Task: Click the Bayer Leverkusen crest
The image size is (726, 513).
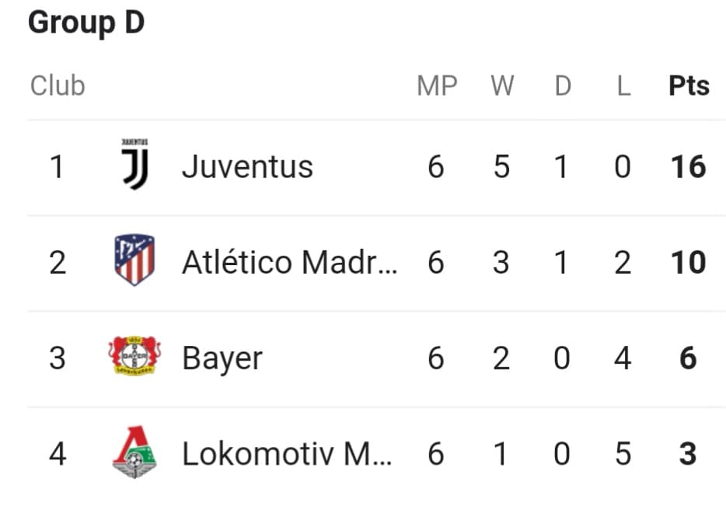Action: click(x=134, y=355)
